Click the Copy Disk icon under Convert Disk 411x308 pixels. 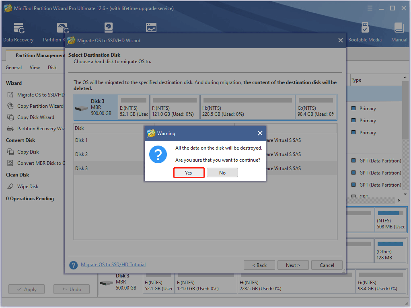[10, 152]
